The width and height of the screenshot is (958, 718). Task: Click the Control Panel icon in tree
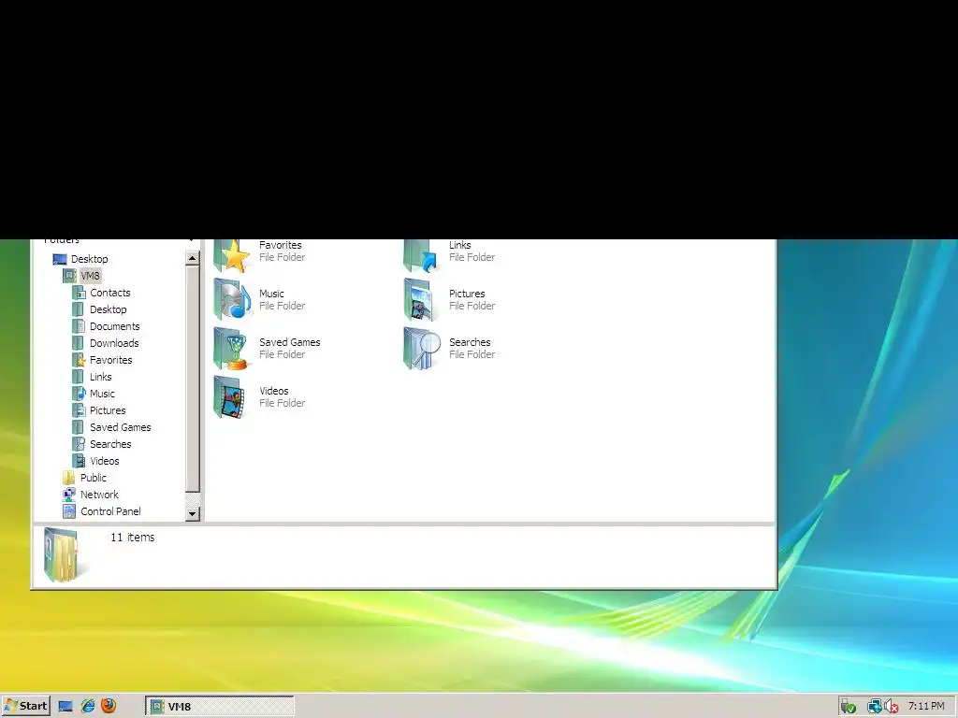click(69, 511)
